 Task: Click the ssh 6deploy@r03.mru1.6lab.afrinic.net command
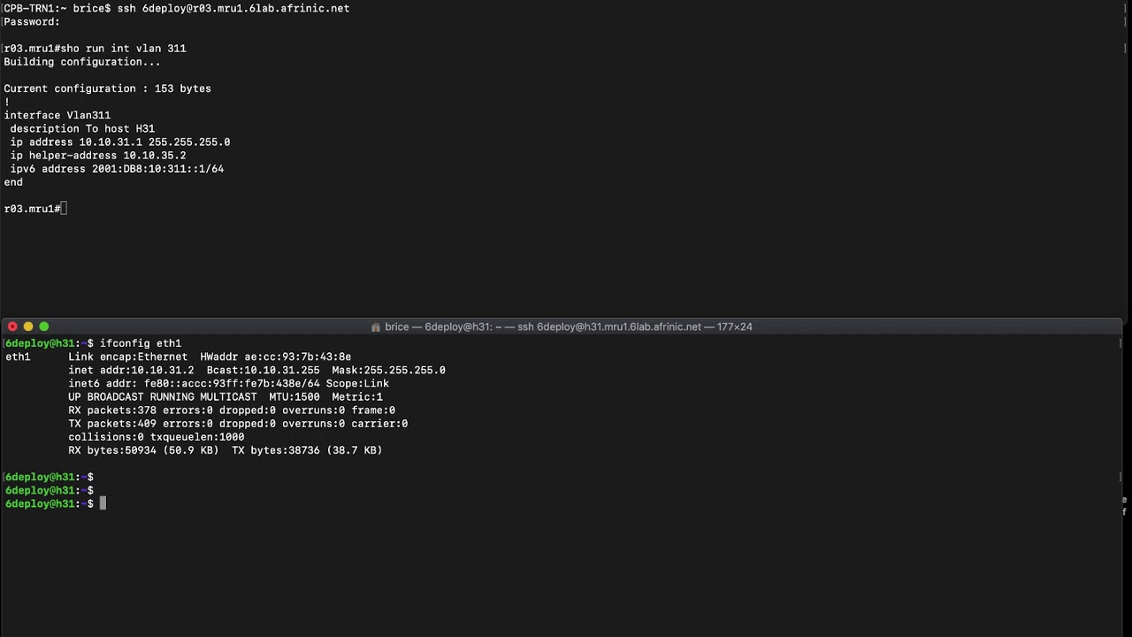(x=233, y=8)
